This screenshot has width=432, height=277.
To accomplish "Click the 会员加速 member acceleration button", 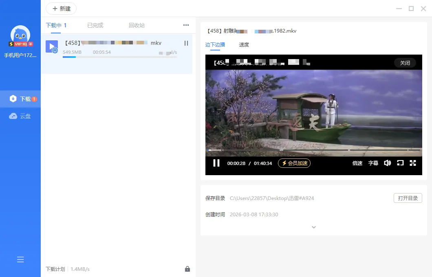I will click(294, 163).
